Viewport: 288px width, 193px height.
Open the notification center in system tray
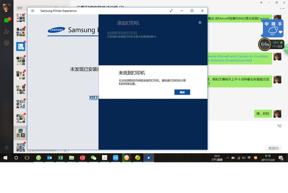[x=282, y=158]
